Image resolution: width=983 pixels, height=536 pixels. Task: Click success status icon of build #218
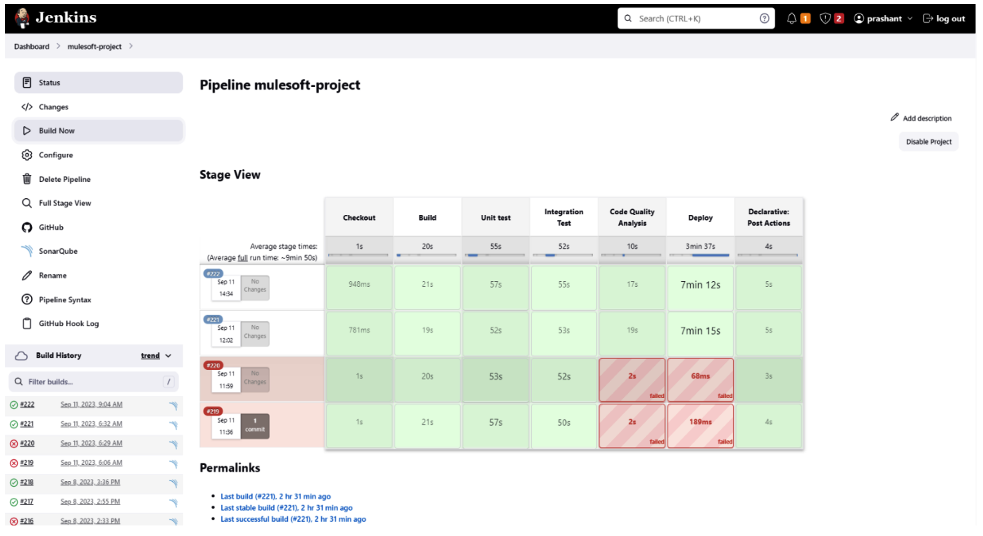coord(14,482)
